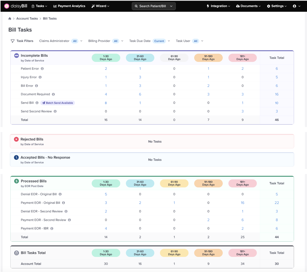Viewport: 307px width, 272px height.
Task: Click the red X icon on Rejected Bills
Action: coord(16,139)
